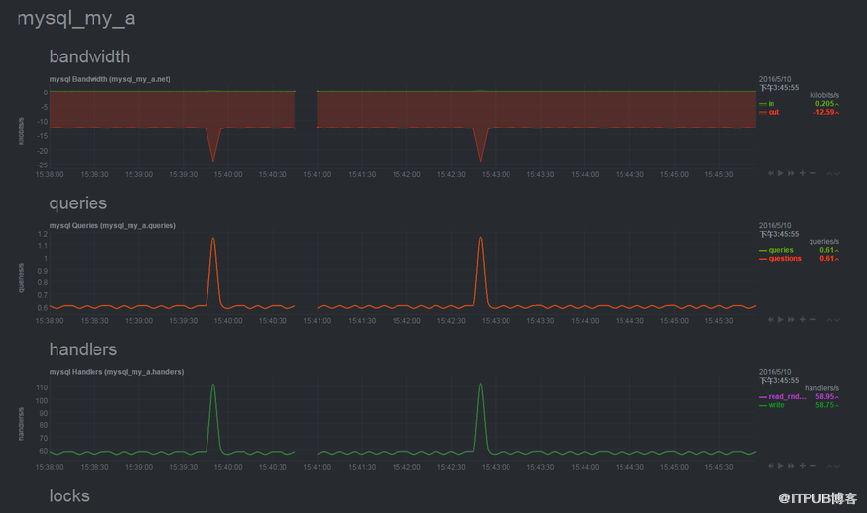Click the 15:44:00 time label under queries chart
Screen dimensions: 867x513
point(585,321)
